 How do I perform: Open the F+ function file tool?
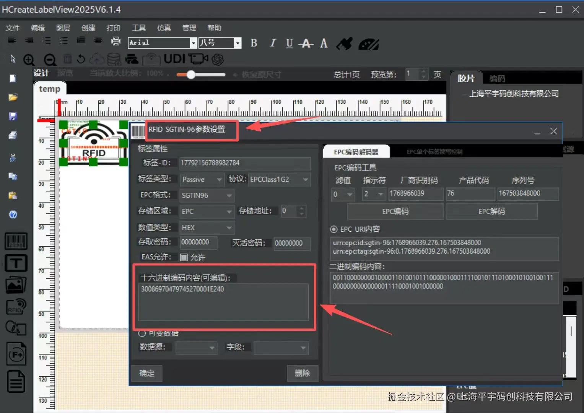(16, 354)
